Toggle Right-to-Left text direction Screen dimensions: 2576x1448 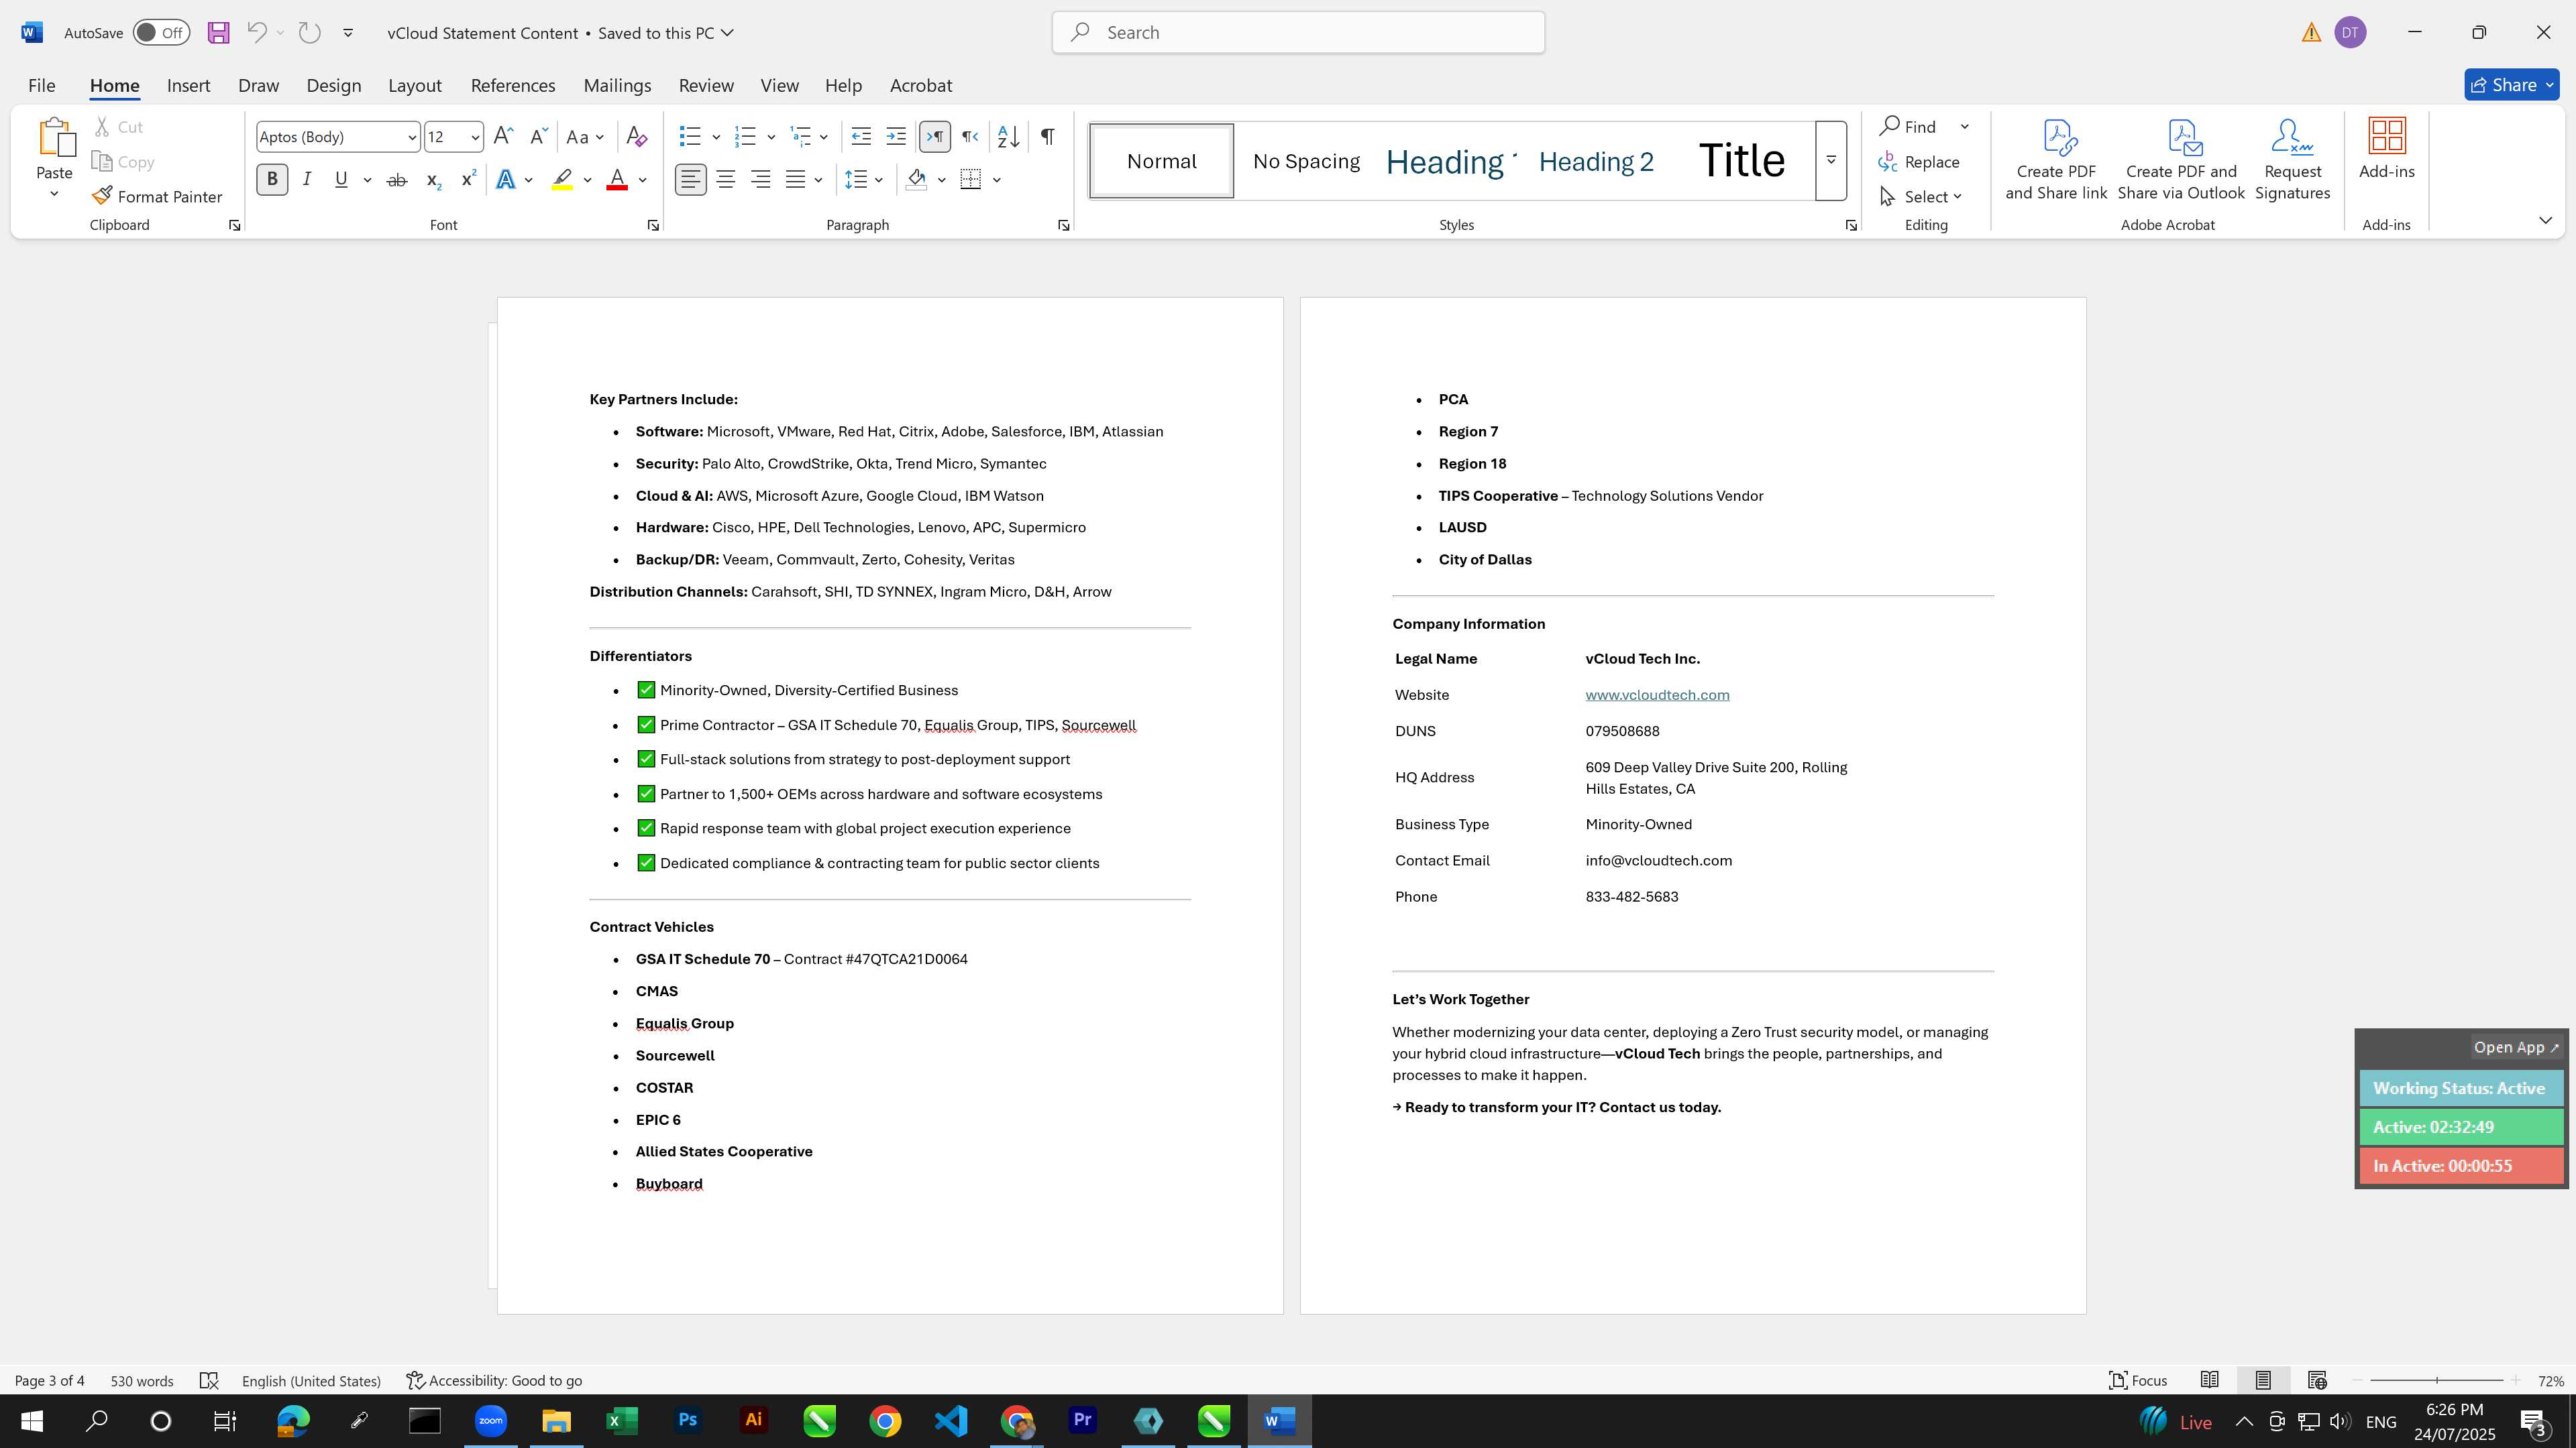(970, 137)
